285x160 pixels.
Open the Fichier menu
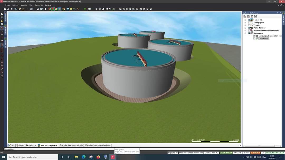(7, 5)
